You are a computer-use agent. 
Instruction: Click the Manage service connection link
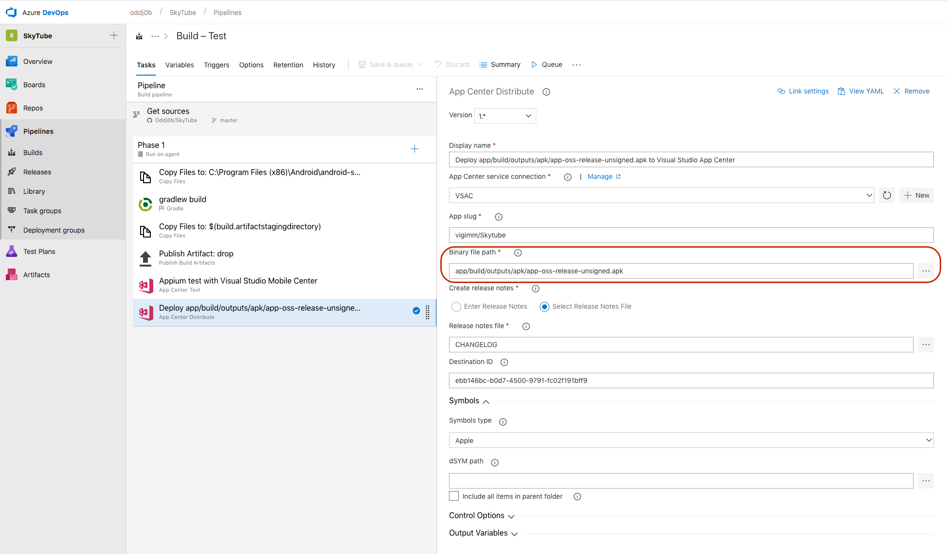599,176
